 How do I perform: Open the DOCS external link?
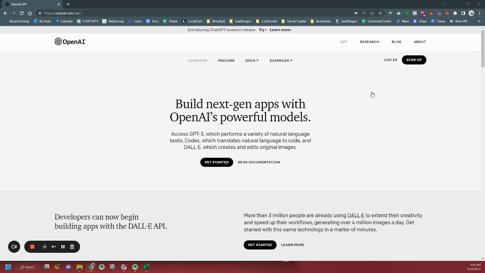pyautogui.click(x=252, y=61)
